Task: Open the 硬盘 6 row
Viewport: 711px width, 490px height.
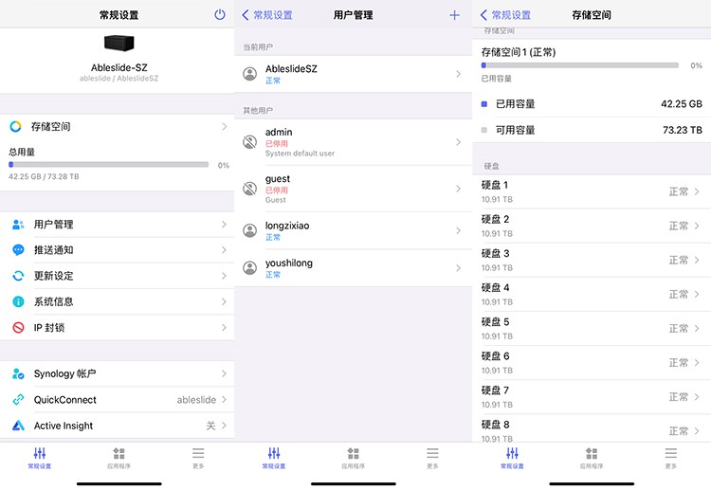Action: point(592,363)
